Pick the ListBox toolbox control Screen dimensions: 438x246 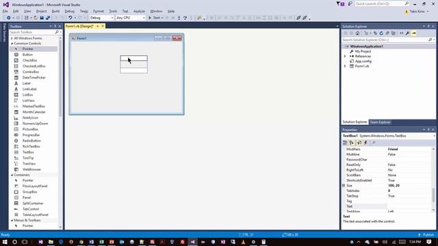(27, 95)
